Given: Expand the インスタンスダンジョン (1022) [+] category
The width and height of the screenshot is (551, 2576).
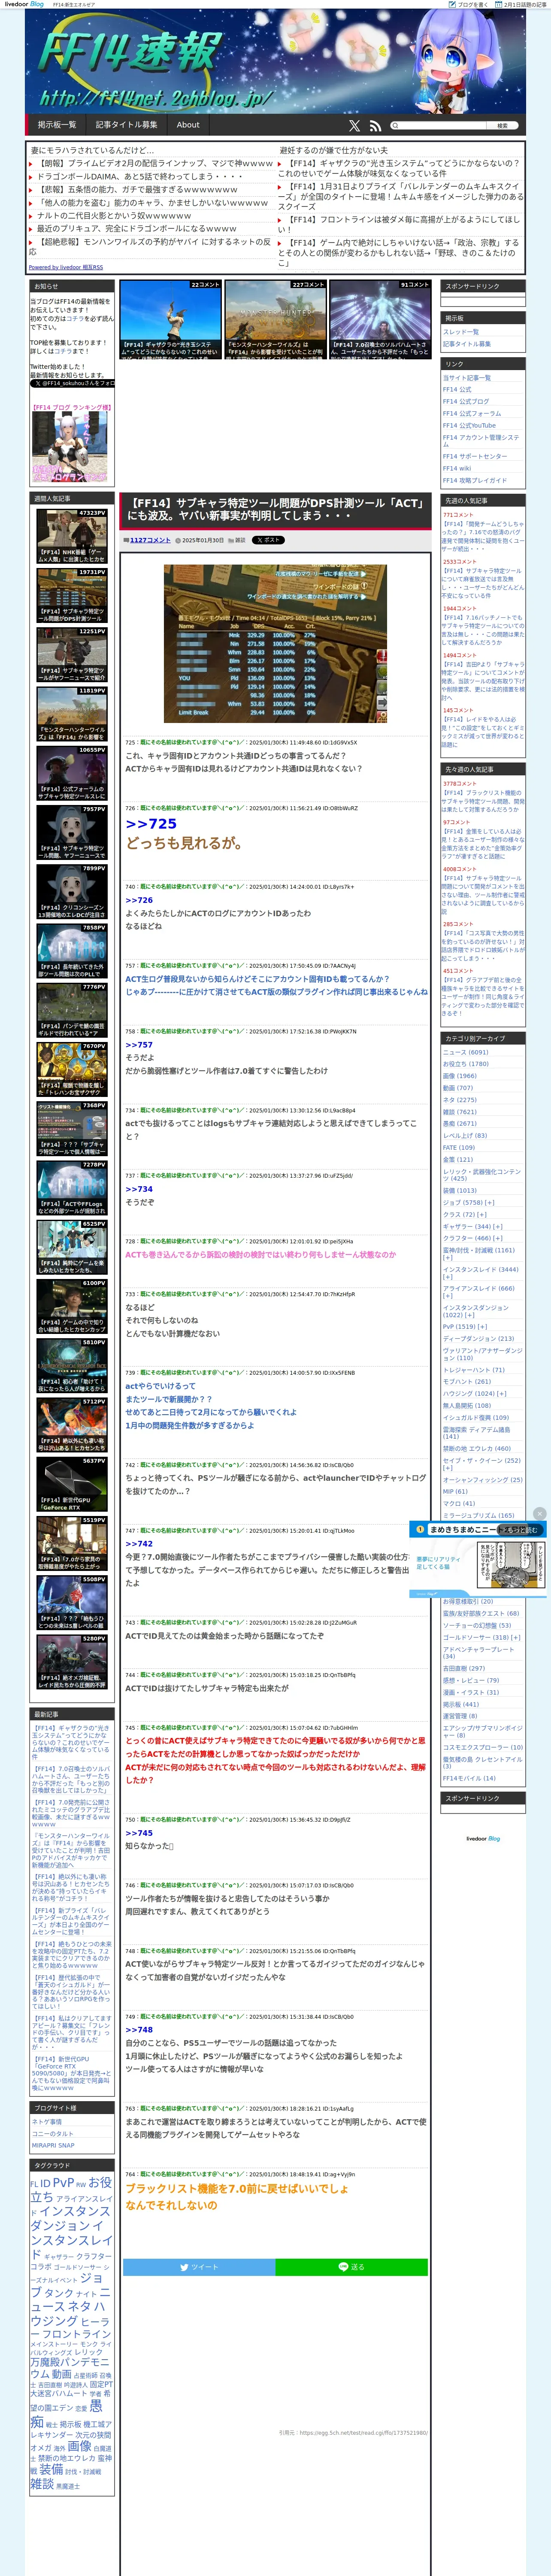Looking at the screenshot, I should pos(476,1311).
